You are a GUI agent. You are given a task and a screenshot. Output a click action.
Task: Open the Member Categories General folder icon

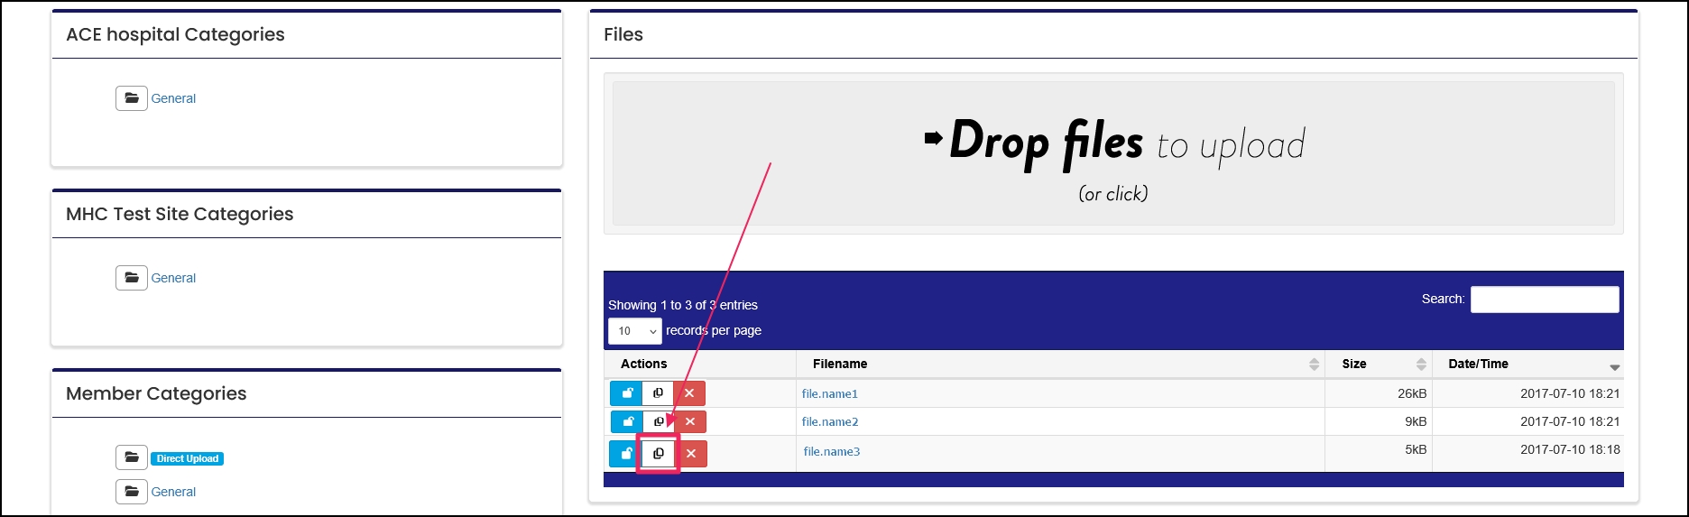coord(132,492)
